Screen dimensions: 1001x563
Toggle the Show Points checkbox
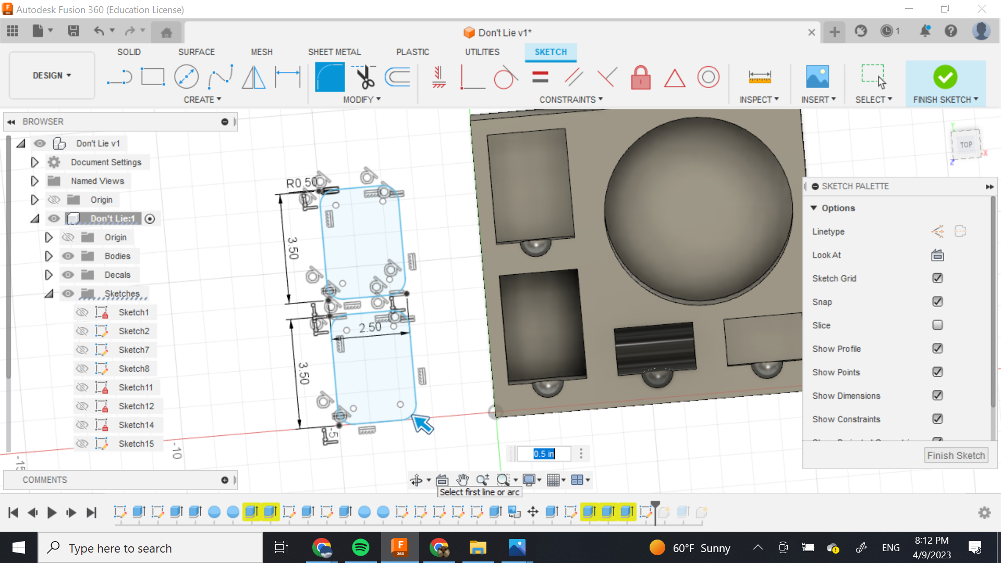pyautogui.click(x=937, y=372)
